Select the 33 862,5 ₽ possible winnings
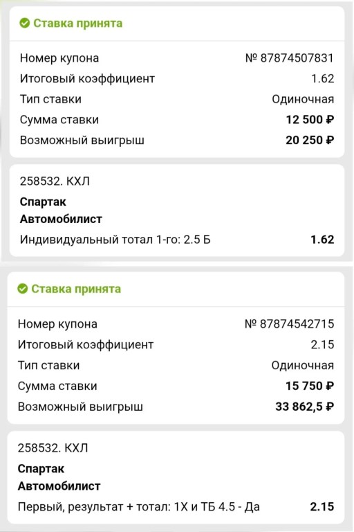This screenshot has height=532, width=354. [x=304, y=406]
